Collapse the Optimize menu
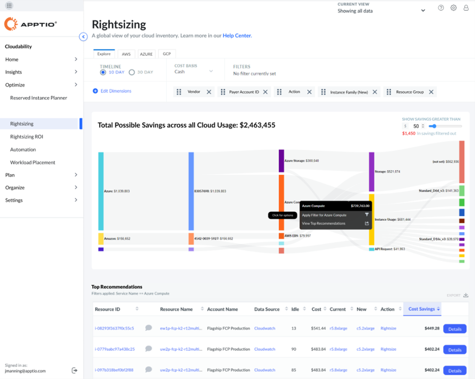Screen dimensions: 475x379 pos(76,85)
